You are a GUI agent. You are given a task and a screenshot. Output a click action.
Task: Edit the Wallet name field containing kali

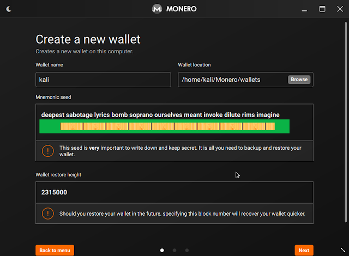click(103, 80)
